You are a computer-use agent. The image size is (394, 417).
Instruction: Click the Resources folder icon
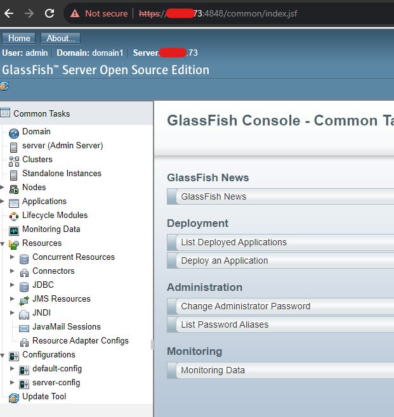point(14,245)
